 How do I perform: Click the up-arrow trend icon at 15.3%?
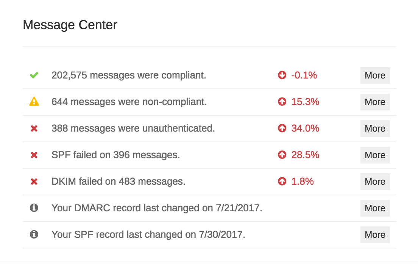click(282, 102)
